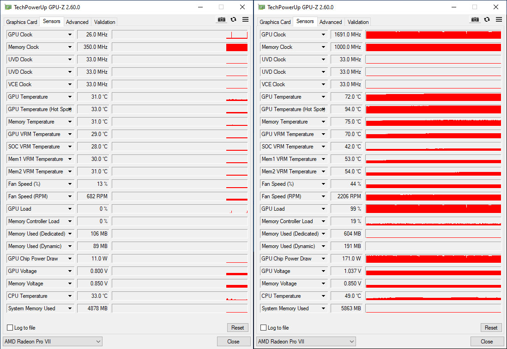This screenshot has height=349, width=507.
Task: Enable Log to file in right window
Action: click(x=264, y=328)
